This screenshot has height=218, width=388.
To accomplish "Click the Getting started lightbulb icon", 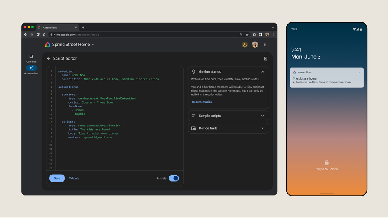I will pos(193,72).
